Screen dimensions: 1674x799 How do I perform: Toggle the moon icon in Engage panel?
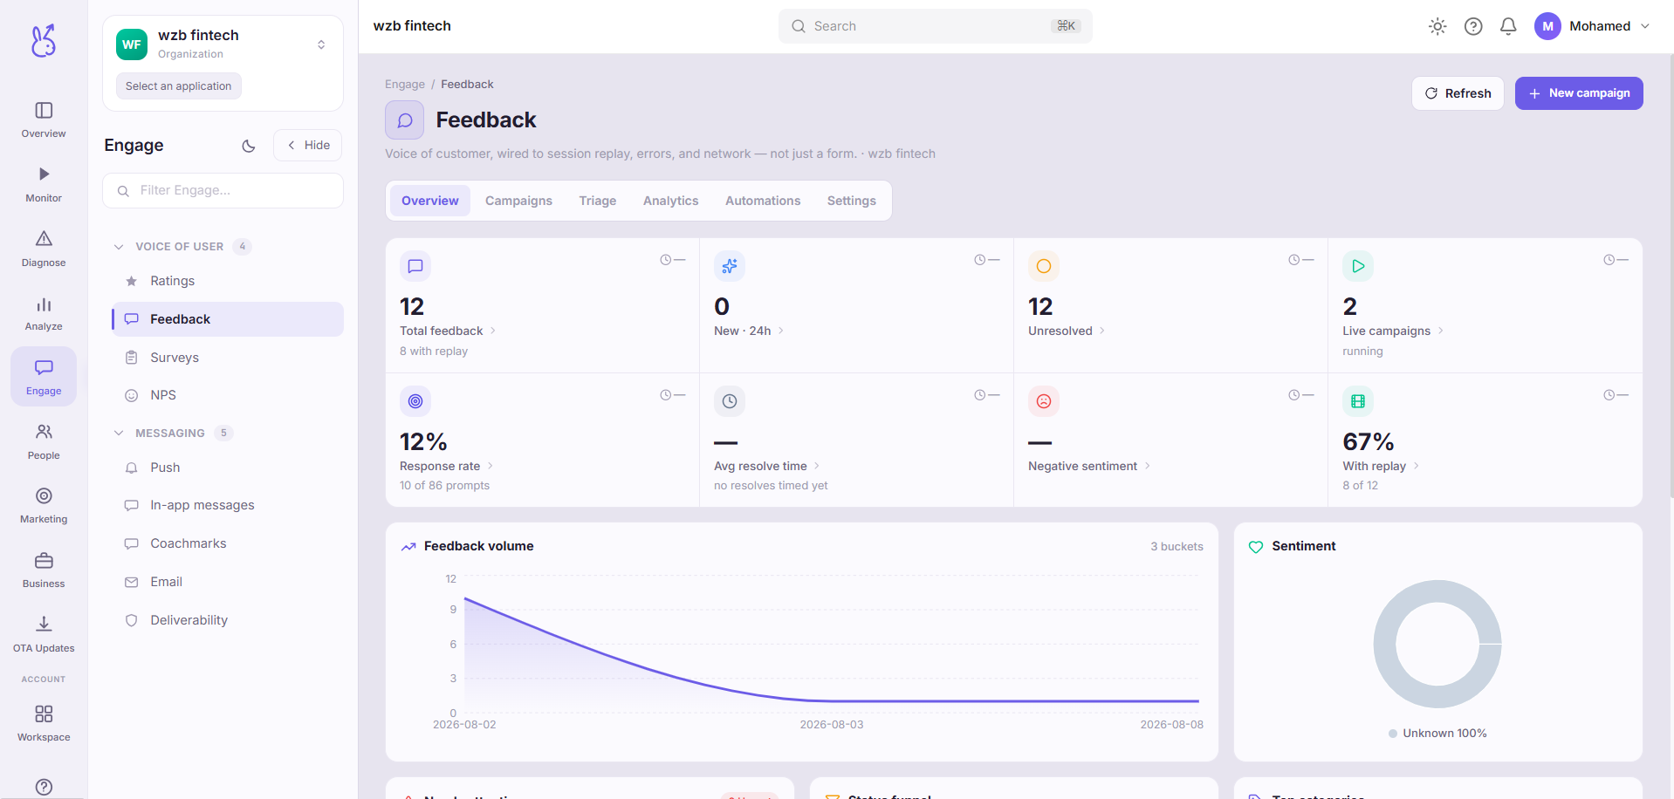pos(249,146)
